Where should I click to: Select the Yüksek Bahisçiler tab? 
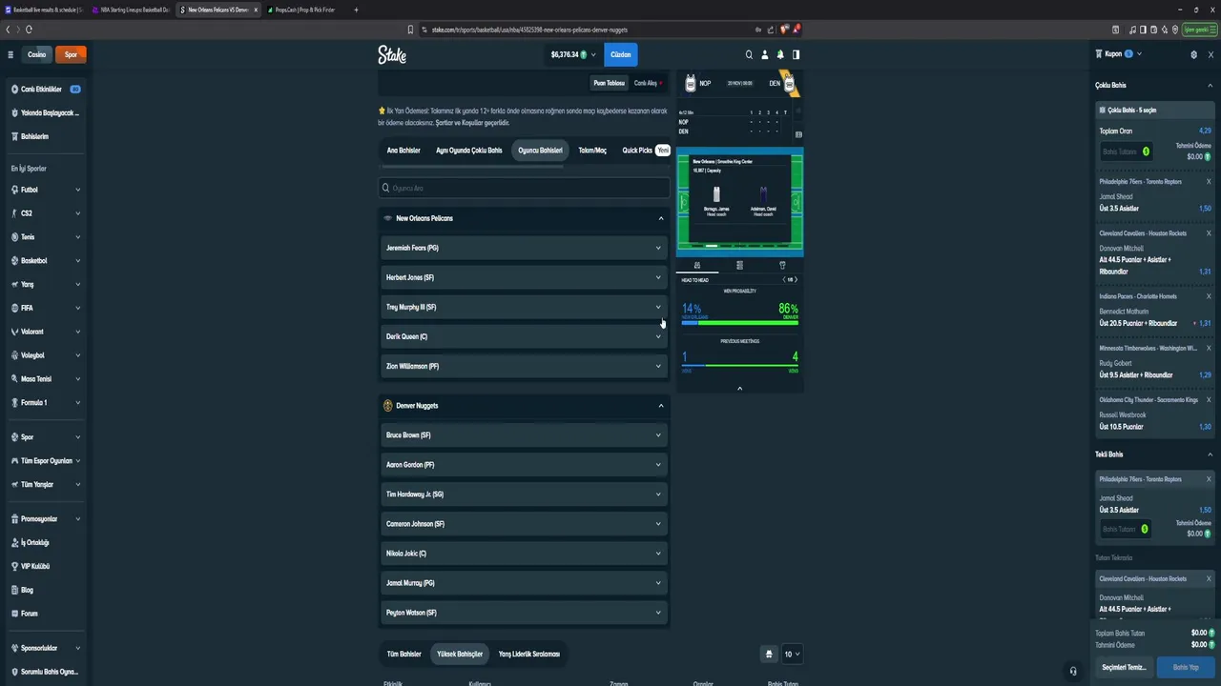click(x=460, y=654)
